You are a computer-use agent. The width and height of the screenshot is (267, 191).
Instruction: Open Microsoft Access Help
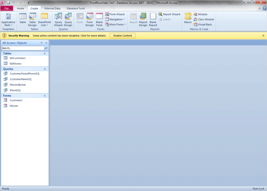(x=264, y=8)
